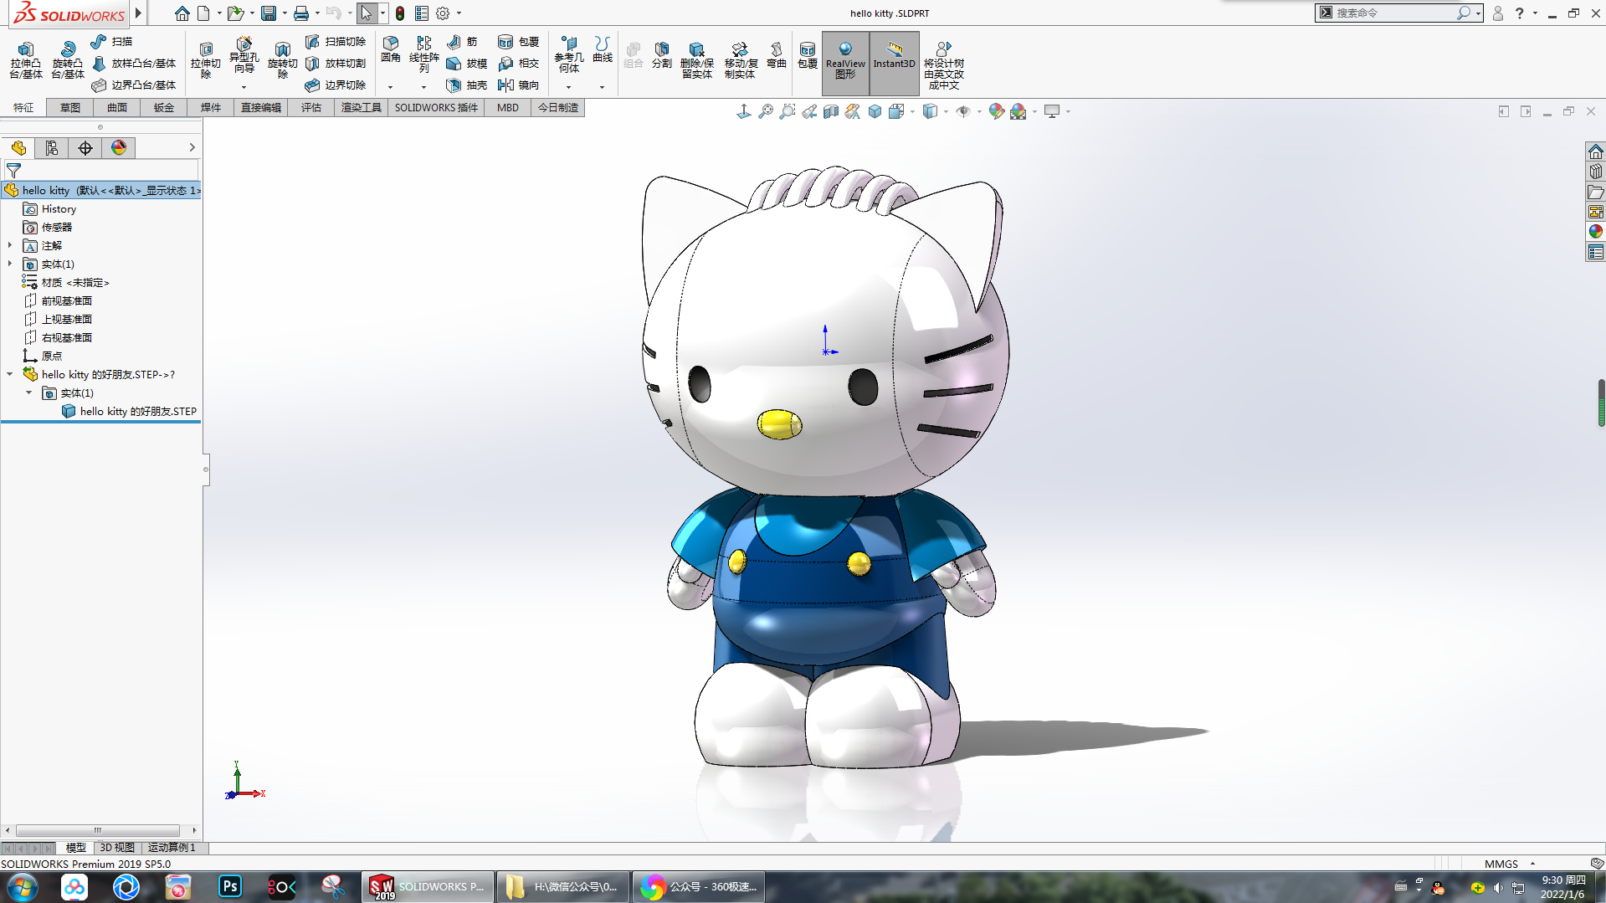Open the 曲线 curves dropdown arrow
Viewport: 1606px width, 903px height.
(602, 87)
